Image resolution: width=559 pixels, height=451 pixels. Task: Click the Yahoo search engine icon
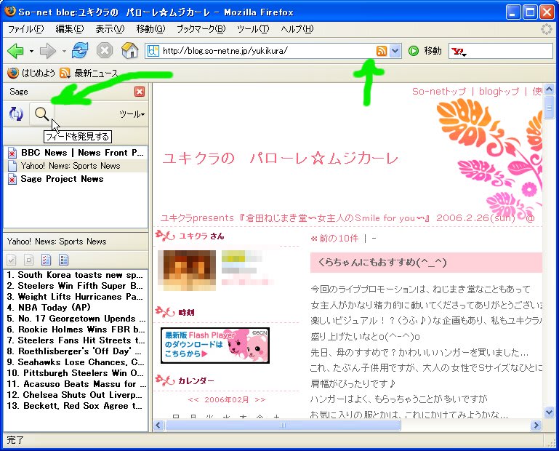click(458, 52)
